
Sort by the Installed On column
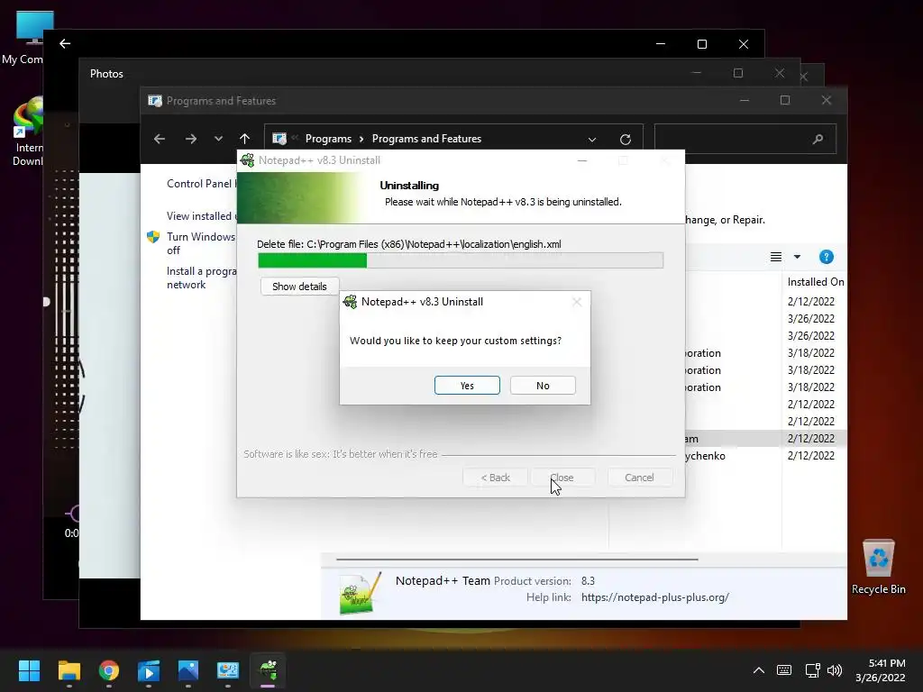pyautogui.click(x=815, y=282)
